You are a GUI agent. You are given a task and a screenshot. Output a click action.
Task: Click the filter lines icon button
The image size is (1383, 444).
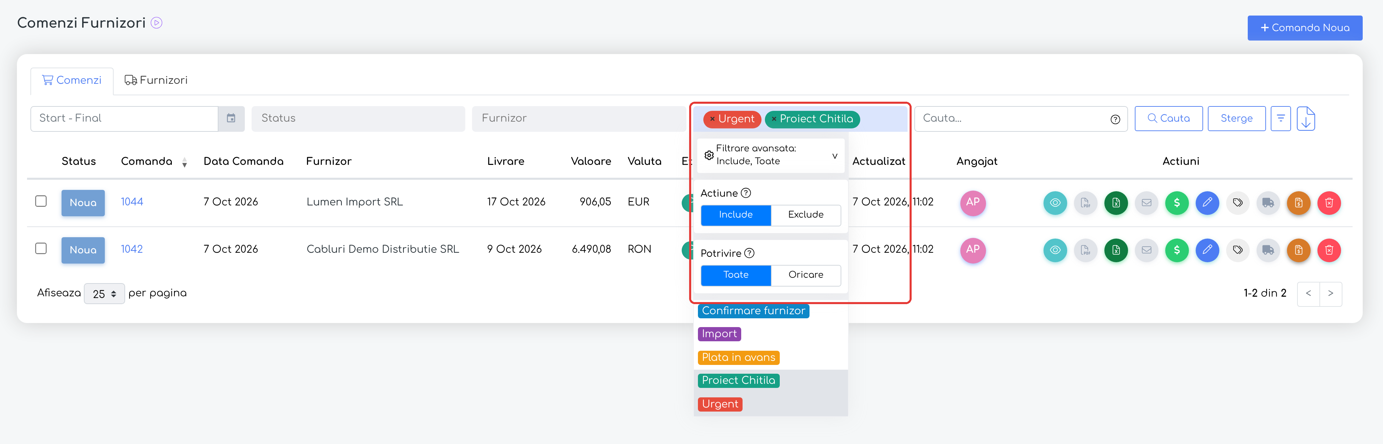tap(1281, 119)
